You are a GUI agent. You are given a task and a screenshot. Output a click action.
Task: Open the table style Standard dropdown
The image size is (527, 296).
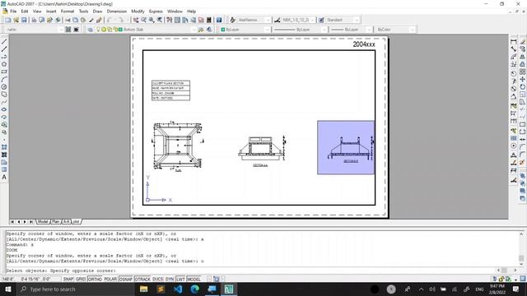pos(343,20)
